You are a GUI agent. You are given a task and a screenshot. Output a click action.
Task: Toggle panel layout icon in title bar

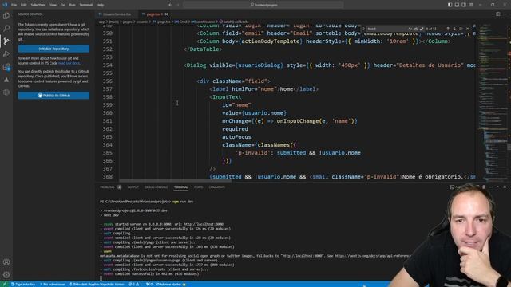457,5
